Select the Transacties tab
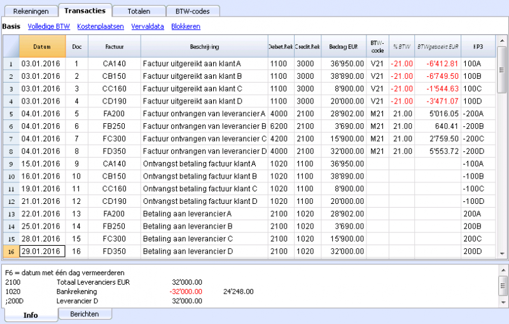This screenshot has width=509, height=324. coord(85,10)
